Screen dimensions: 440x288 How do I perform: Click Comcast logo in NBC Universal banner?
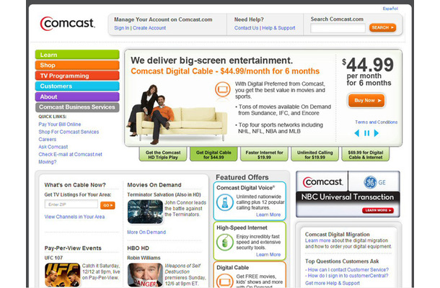(x=322, y=182)
